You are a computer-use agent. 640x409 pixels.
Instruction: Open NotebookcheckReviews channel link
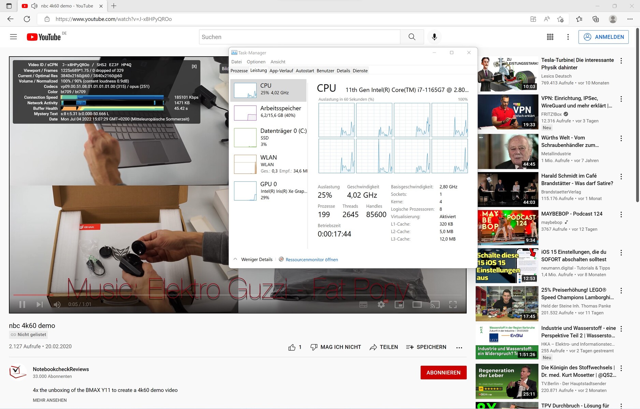61,369
